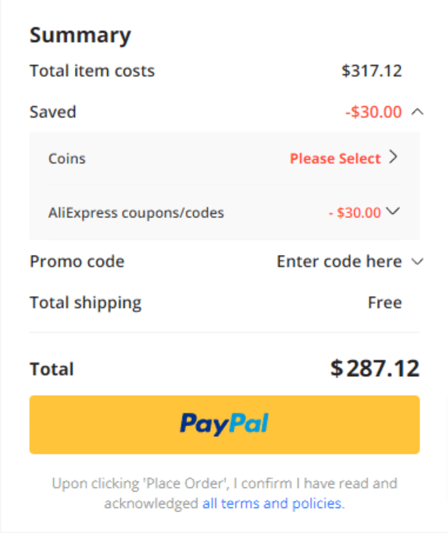Click the Summary heading
Viewport: 448px width, 533px height.
click(x=80, y=36)
